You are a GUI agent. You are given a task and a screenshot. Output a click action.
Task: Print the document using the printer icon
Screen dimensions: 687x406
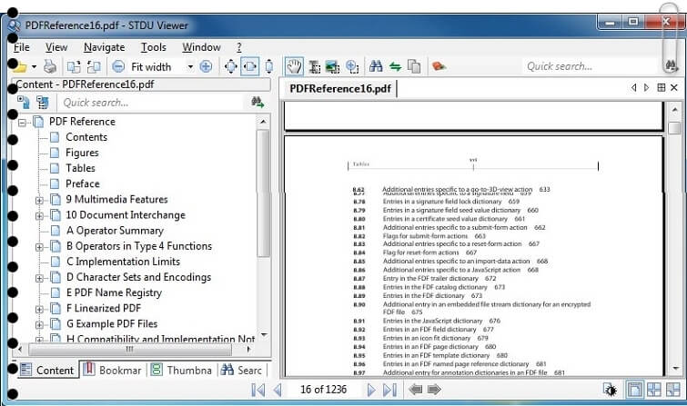coord(50,66)
